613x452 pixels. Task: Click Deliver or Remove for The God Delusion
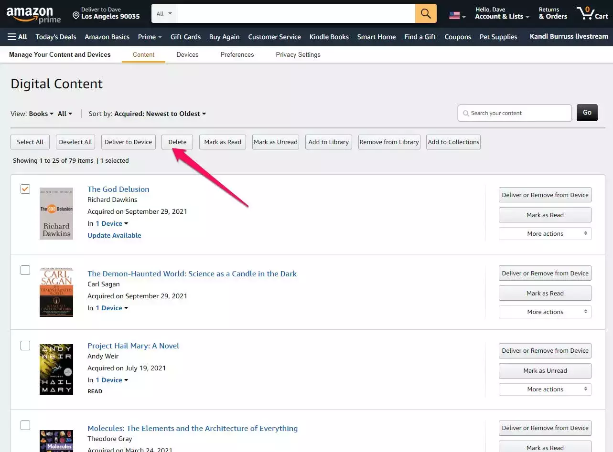[x=545, y=195]
